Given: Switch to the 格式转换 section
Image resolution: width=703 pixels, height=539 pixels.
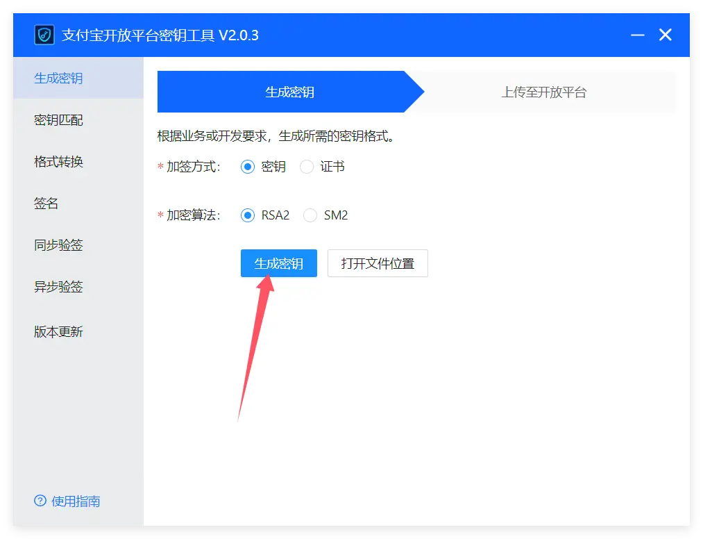Looking at the screenshot, I should [x=58, y=162].
